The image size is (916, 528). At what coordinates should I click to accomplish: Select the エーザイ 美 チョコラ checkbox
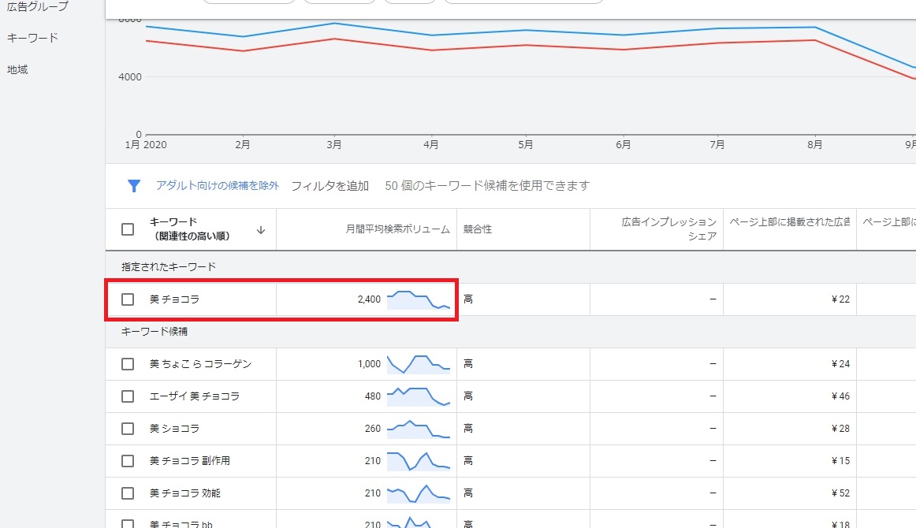pyautogui.click(x=128, y=396)
